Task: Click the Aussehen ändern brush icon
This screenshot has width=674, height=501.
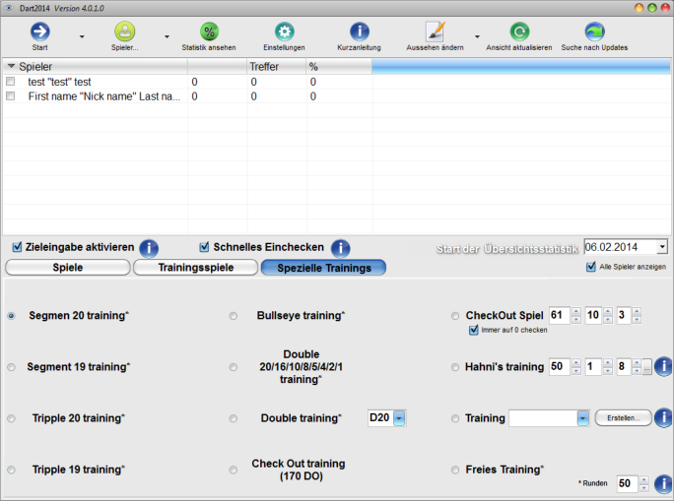Action: coord(435,31)
